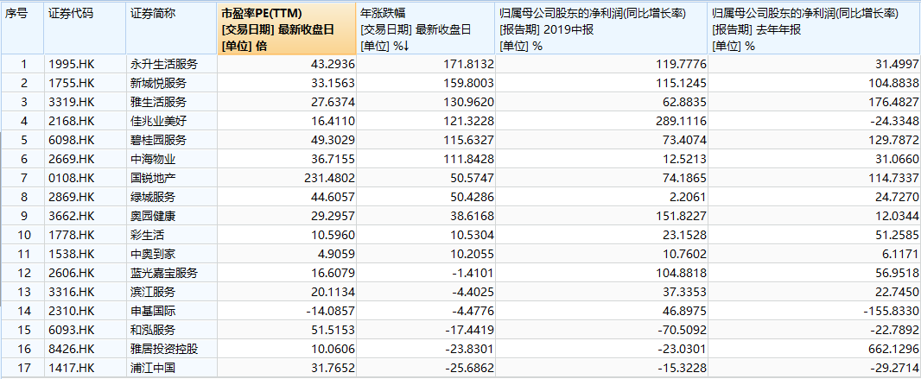The height and width of the screenshot is (379, 921).
Task: Click the name 绿城服务
Action: 153,197
